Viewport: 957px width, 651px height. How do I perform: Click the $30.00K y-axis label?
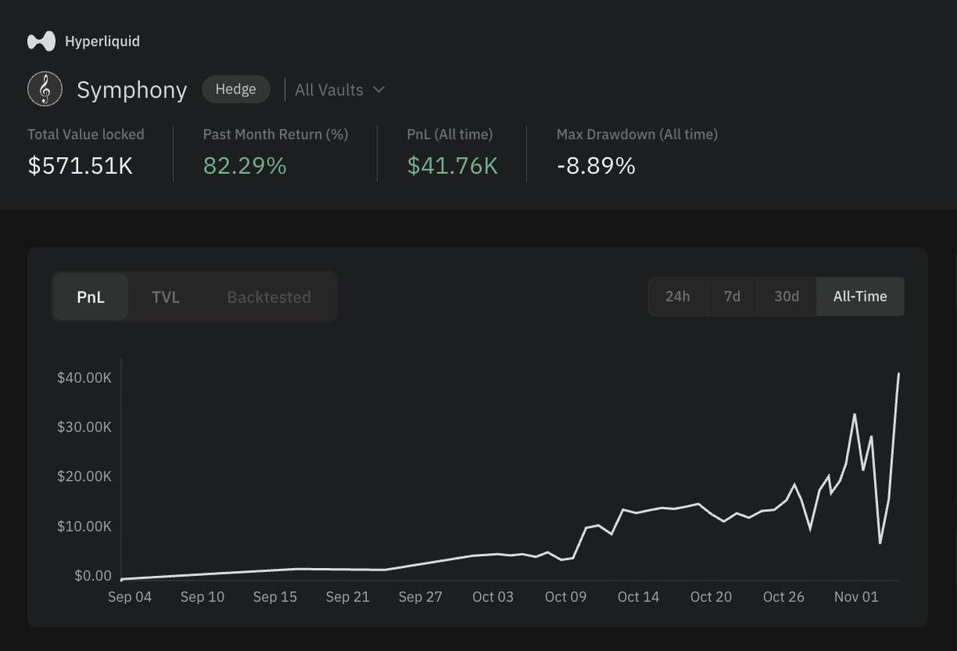(85, 427)
